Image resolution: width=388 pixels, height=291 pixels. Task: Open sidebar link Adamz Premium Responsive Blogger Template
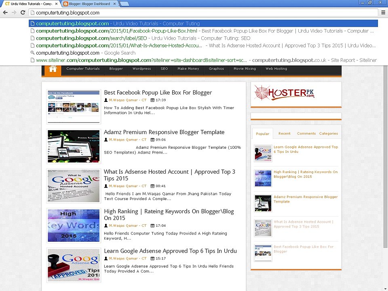pos(306,199)
